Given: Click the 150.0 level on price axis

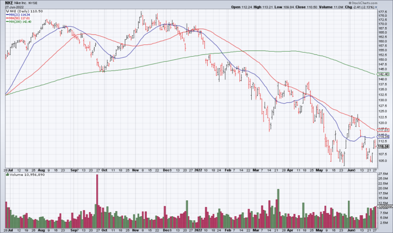Looking at the screenshot, I should pyautogui.click(x=383, y=59).
